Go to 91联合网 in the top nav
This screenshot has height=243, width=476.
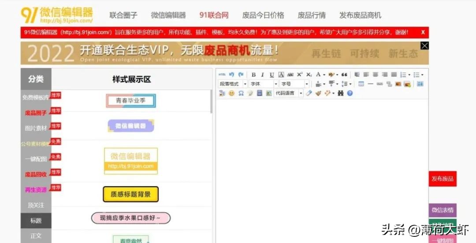pos(214,15)
